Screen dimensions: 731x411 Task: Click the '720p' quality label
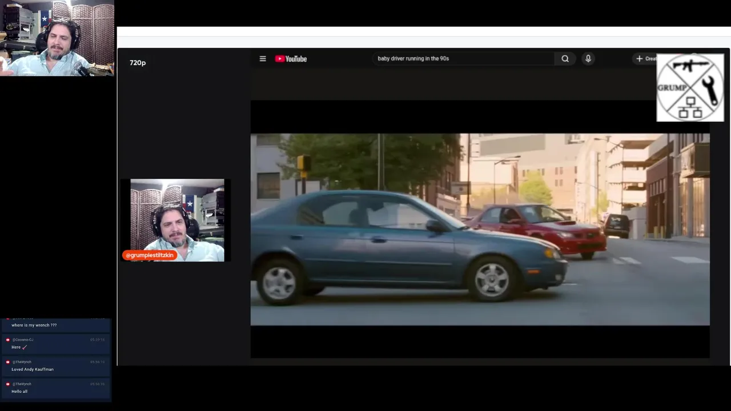[x=138, y=63]
